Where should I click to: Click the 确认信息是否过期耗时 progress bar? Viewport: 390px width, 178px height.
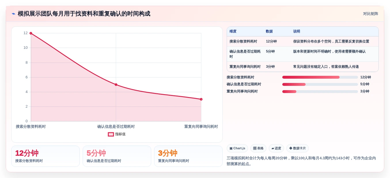click(x=320, y=84)
